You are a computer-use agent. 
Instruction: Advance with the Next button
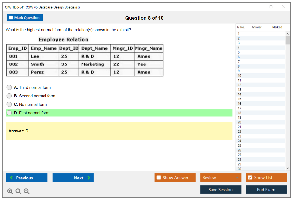point(73,178)
